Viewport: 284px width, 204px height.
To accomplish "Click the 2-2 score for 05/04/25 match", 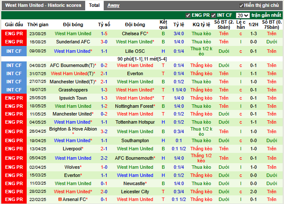I will [x=104, y=158].
